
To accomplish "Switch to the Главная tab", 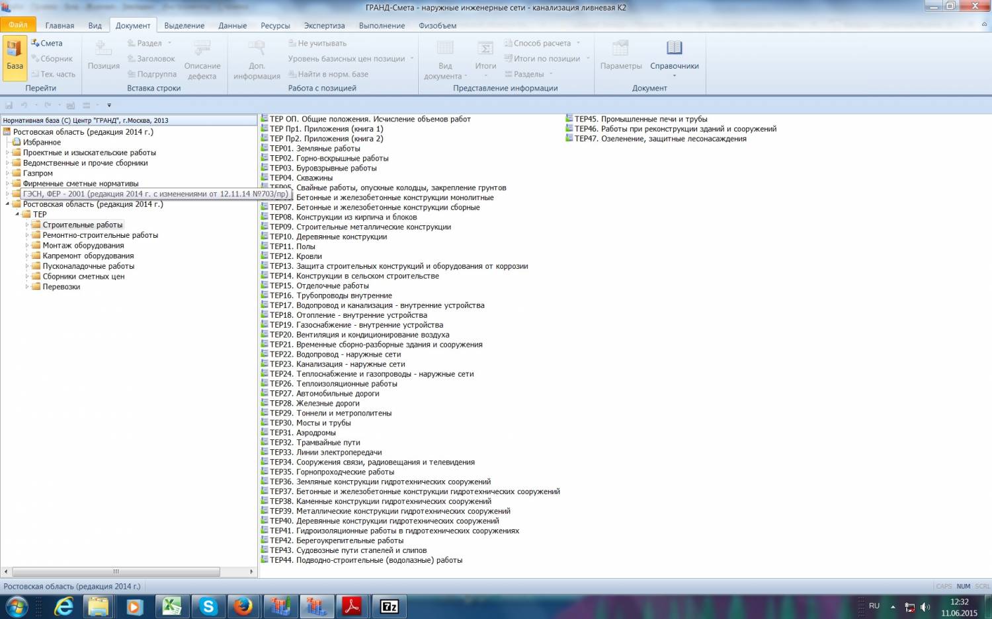I will 60,26.
